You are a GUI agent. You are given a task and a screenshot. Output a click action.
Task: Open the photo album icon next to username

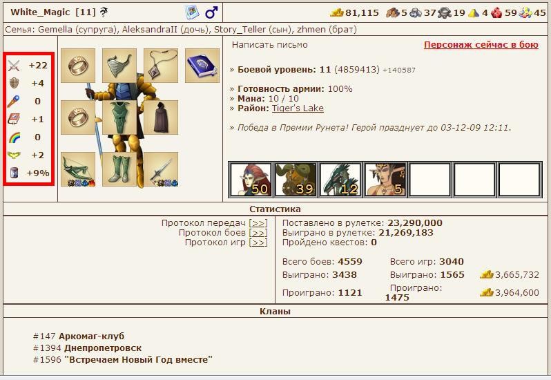click(192, 12)
